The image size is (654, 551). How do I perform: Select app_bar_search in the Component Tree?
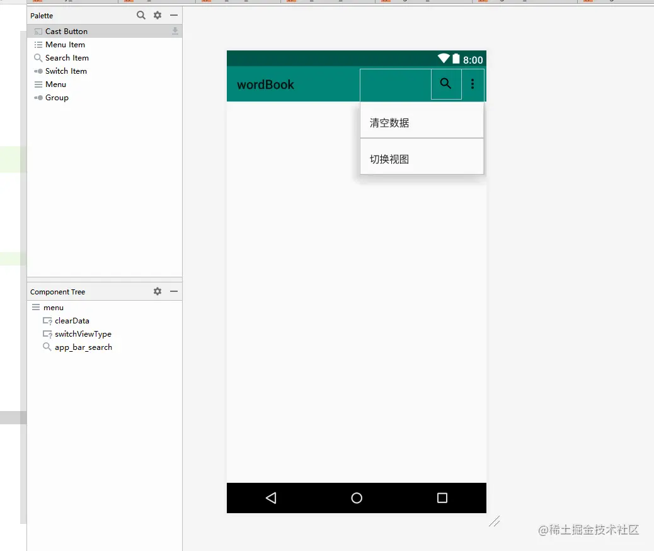[83, 347]
